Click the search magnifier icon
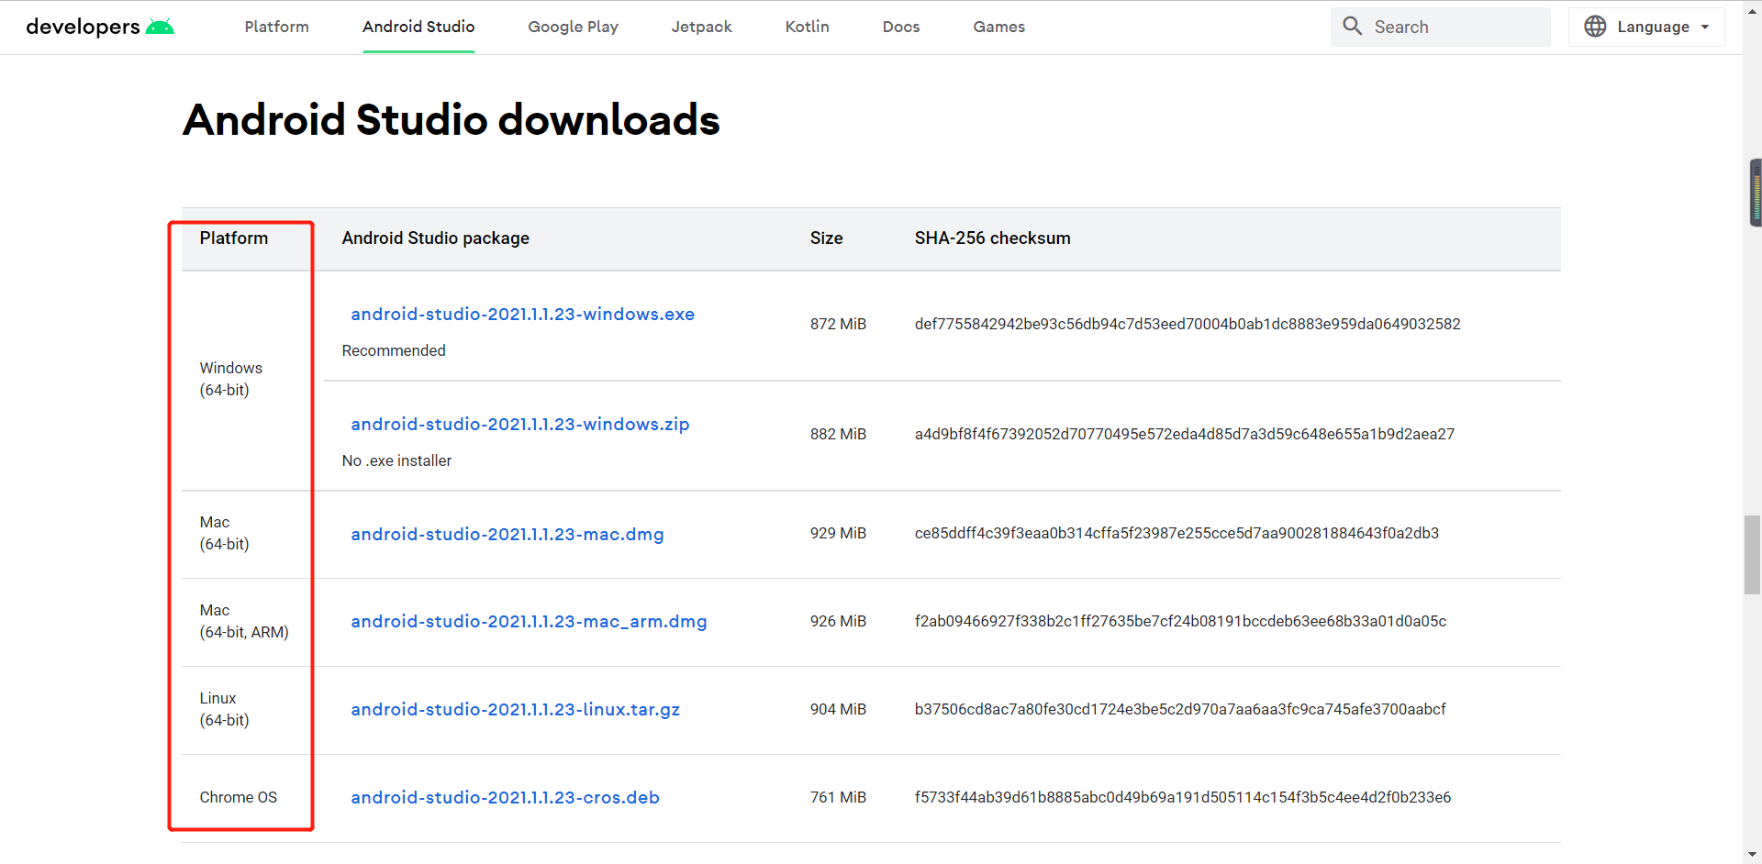 point(1352,27)
